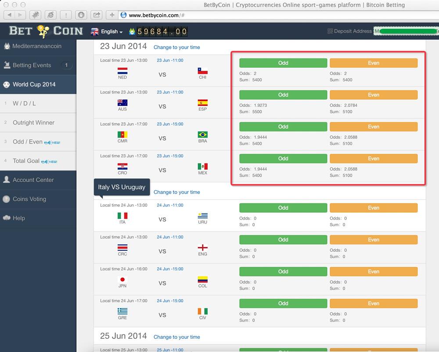Open Mediterraneancoin in the sidebar
Viewport: 439px width, 352px height.
coord(38,46)
